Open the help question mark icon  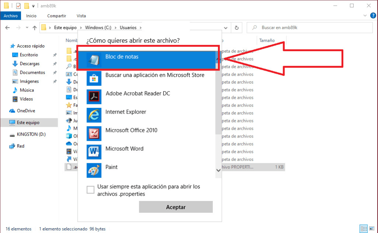(373, 15)
